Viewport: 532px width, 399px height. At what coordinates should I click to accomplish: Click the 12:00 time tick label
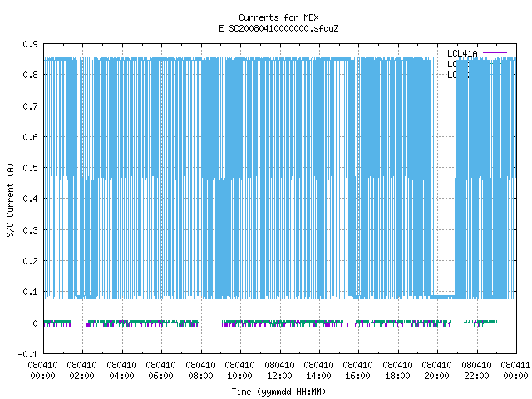tap(279, 376)
